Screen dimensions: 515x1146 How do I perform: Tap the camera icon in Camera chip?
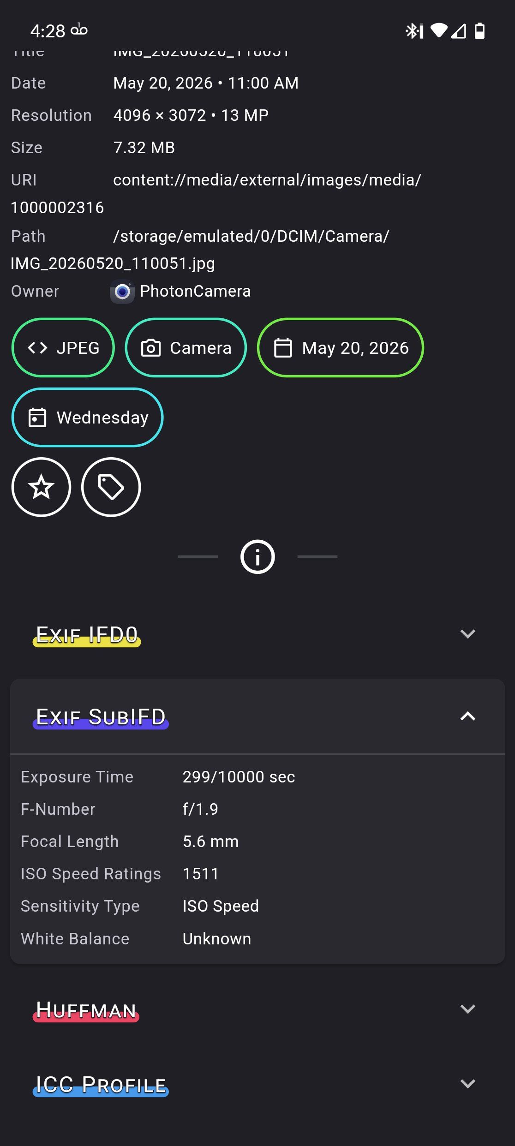(151, 348)
